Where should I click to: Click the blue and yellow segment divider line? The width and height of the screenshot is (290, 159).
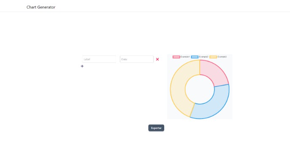click(192, 110)
